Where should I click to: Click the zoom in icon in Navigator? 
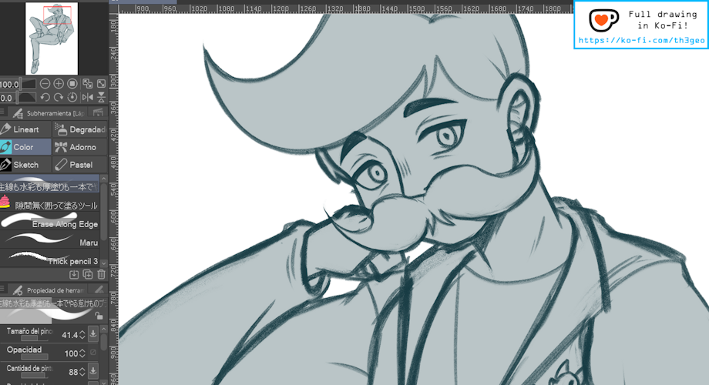(x=59, y=83)
